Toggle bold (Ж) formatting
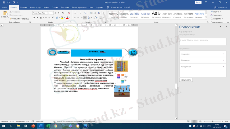 click(34, 18)
